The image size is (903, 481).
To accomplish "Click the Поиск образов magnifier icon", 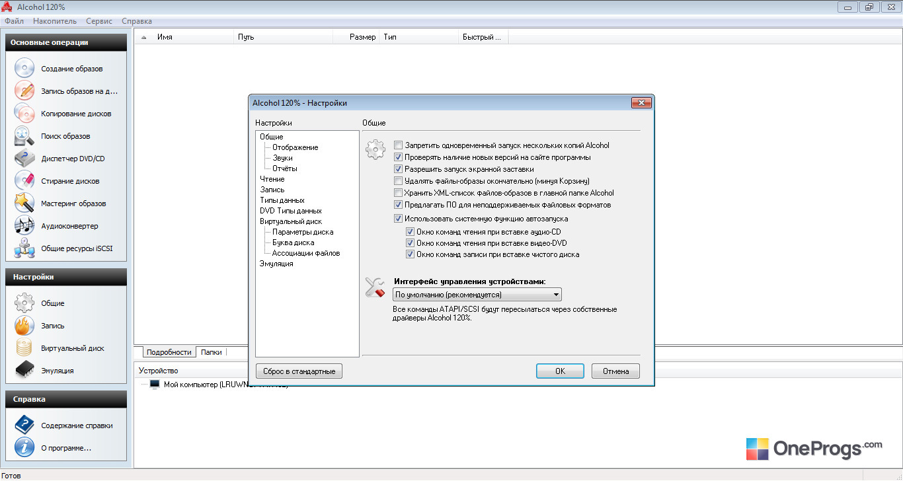I will 24,136.
